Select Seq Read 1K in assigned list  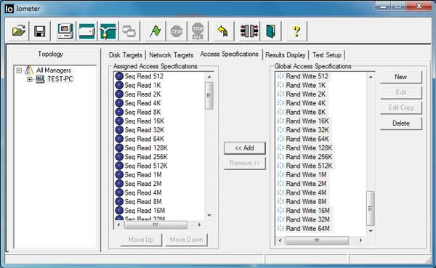click(x=142, y=85)
